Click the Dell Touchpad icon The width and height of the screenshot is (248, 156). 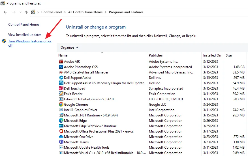point(61,88)
